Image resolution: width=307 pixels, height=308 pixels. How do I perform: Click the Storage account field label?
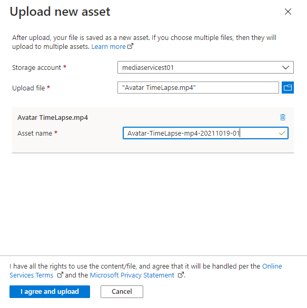click(37, 68)
